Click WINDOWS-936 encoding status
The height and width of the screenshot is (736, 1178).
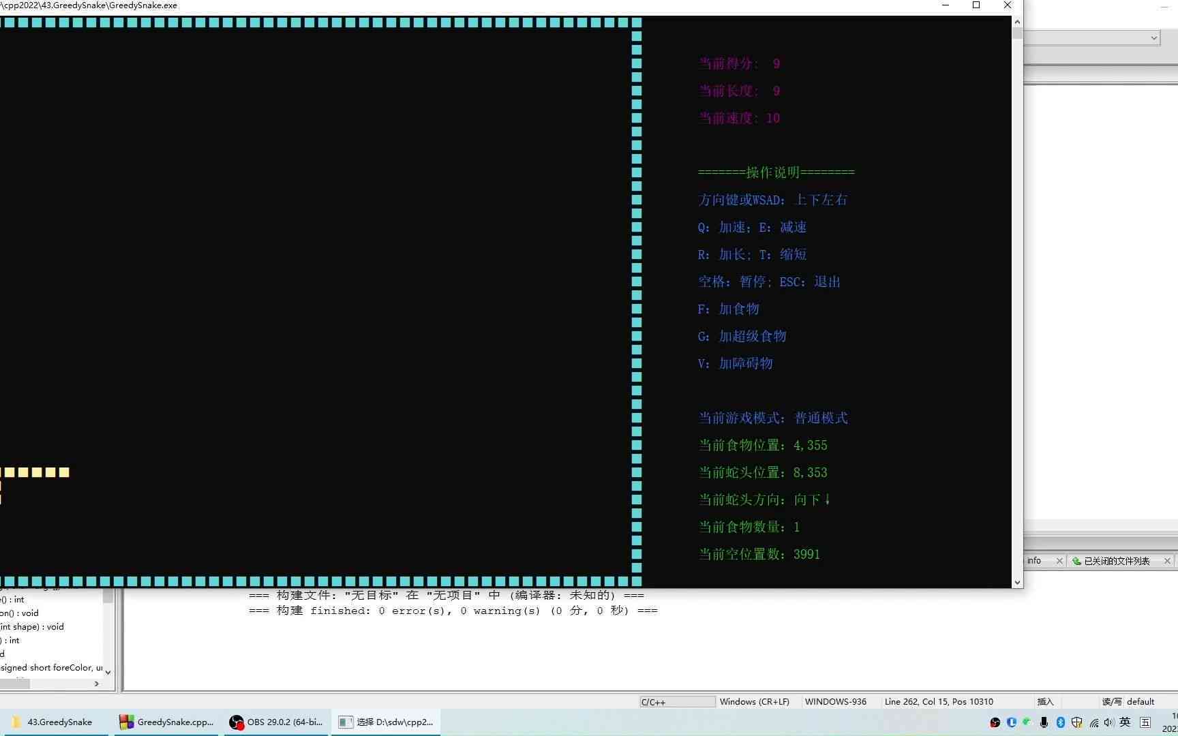836,702
